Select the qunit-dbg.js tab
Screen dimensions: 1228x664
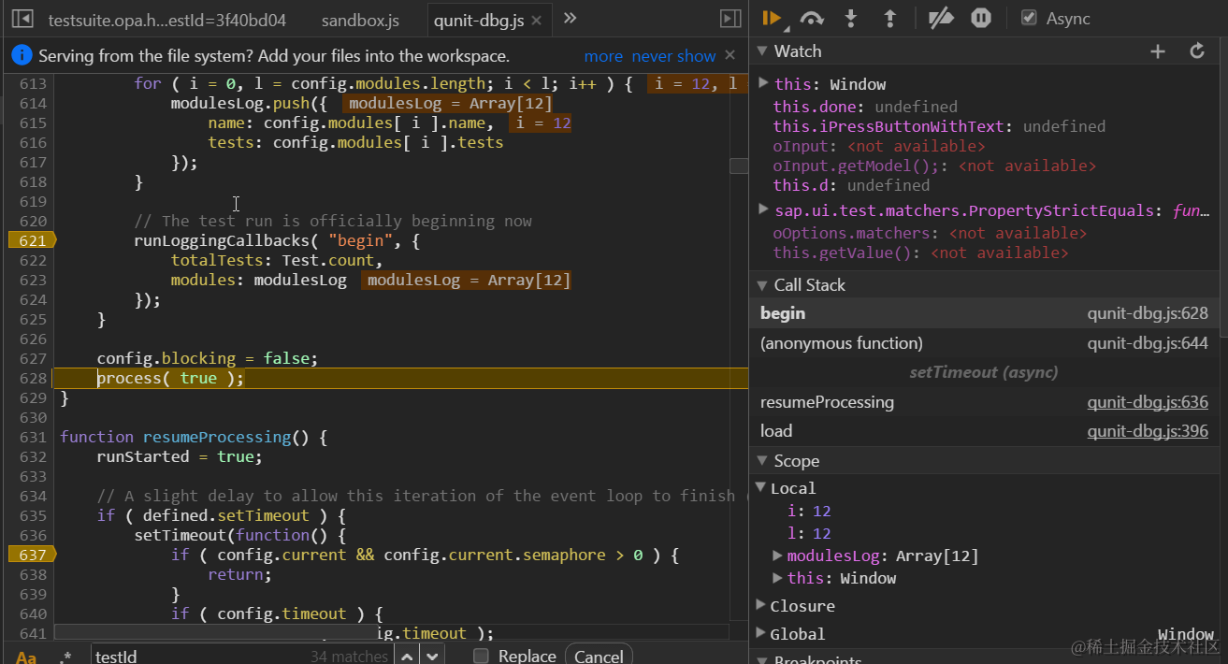tap(491, 20)
